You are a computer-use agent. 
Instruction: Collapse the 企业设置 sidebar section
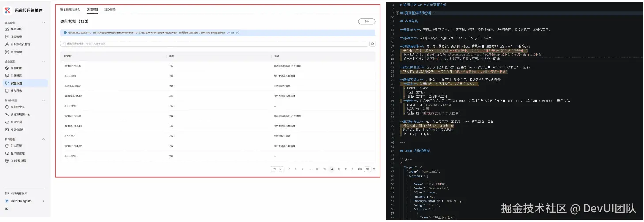click(43, 61)
